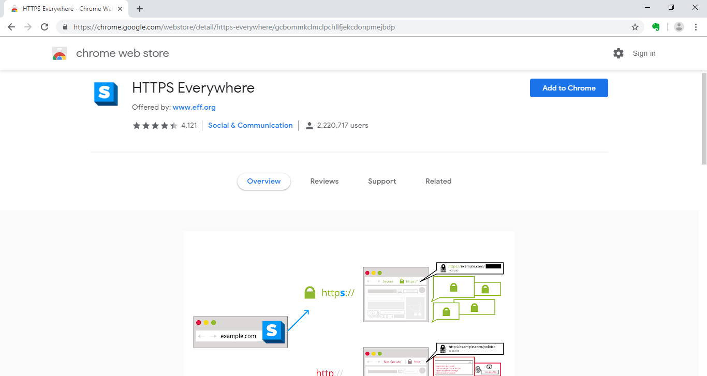The image size is (707, 376).
Task: Switch to the Overview tab
Action: tap(264, 182)
